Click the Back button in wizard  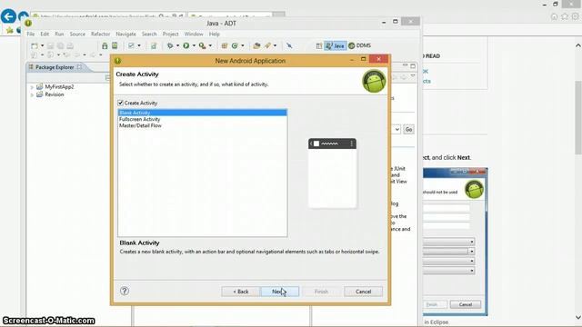[x=240, y=292]
